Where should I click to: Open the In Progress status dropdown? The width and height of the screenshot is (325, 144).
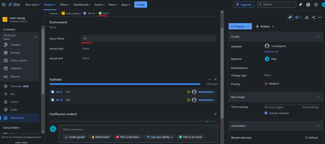tap(240, 26)
